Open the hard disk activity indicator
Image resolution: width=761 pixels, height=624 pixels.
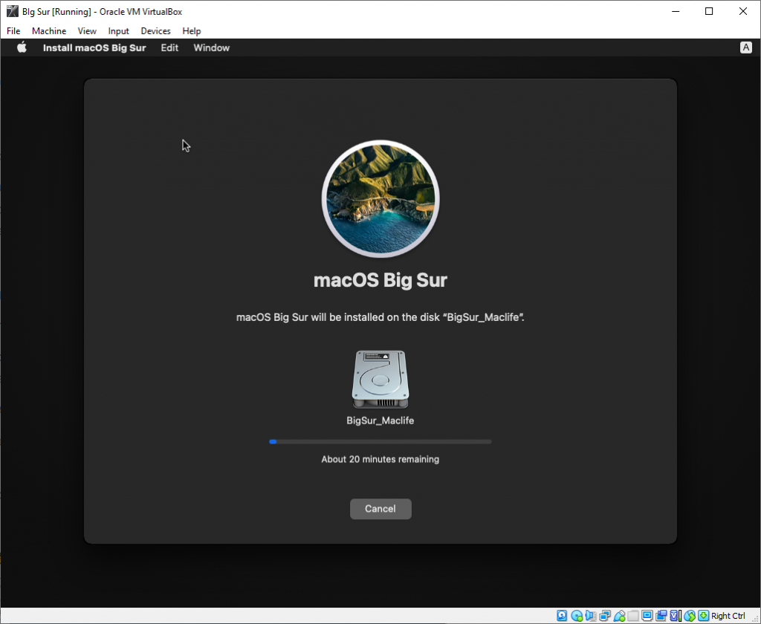coord(562,615)
